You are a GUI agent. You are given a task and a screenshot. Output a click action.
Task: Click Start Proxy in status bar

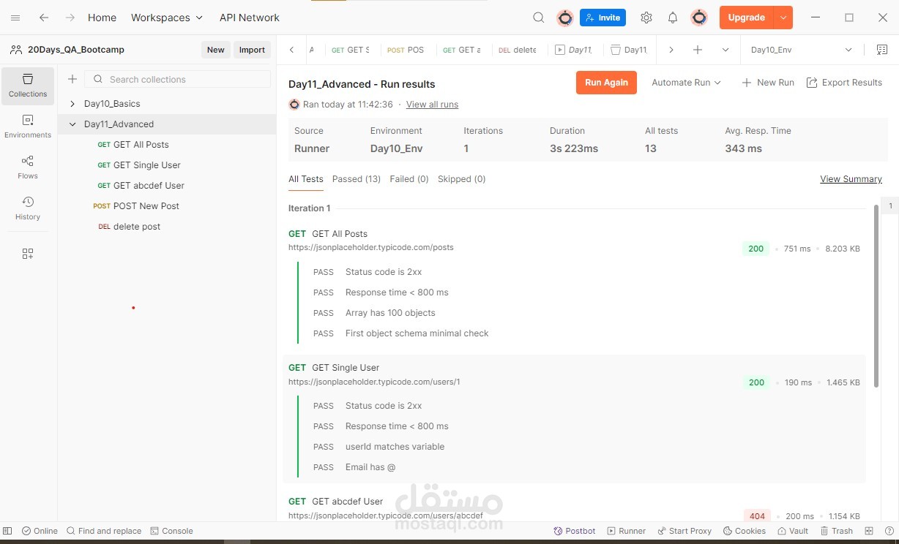point(684,531)
